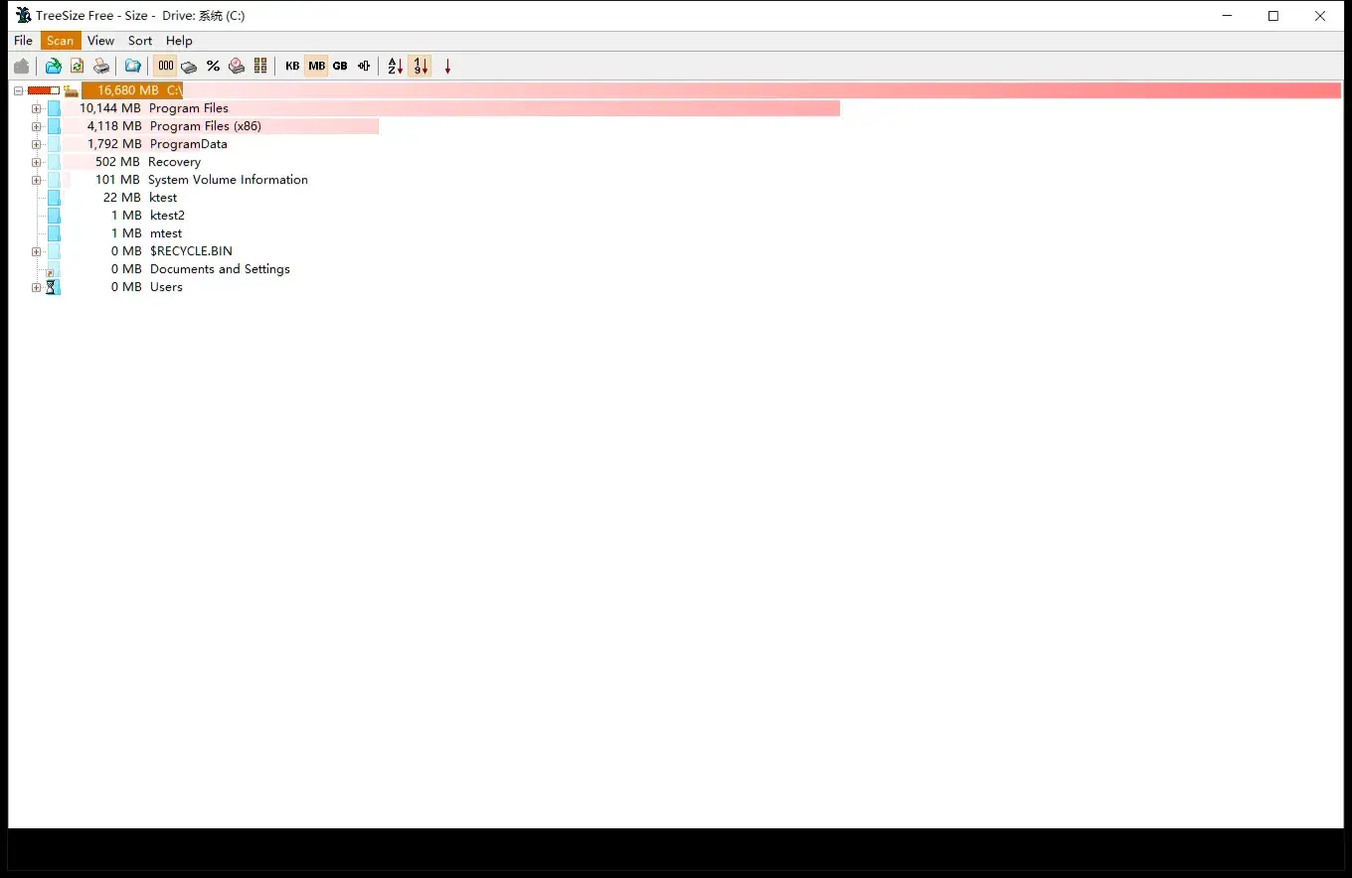Click the blue explorer folder icon

pyautogui.click(x=132, y=67)
